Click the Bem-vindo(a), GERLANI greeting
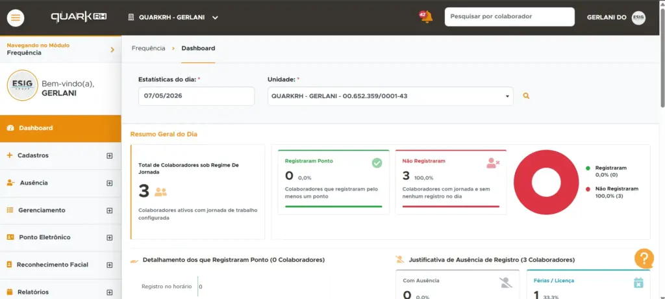This screenshot has width=665, height=299. coord(68,88)
